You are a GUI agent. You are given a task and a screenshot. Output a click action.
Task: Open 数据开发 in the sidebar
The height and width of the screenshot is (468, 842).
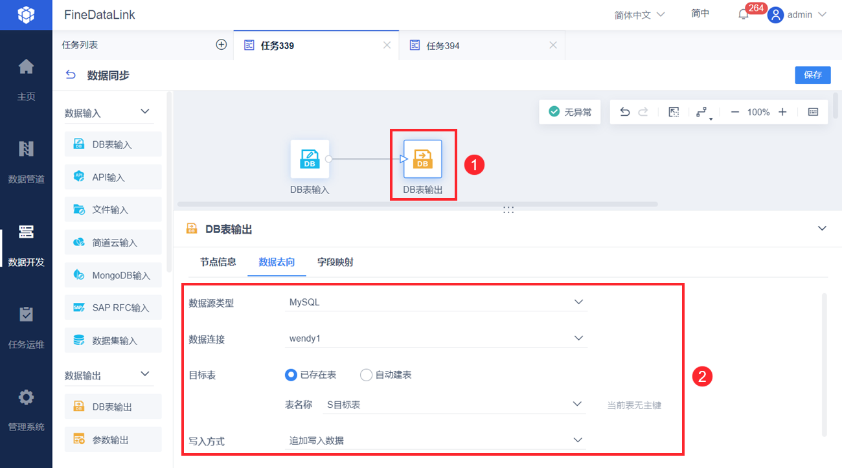[26, 245]
